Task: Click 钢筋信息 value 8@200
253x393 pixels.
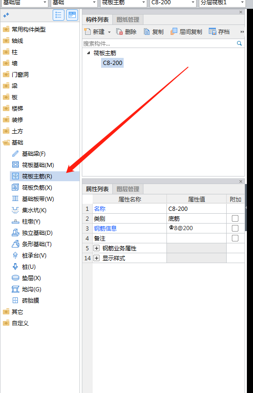Action: 197,228
